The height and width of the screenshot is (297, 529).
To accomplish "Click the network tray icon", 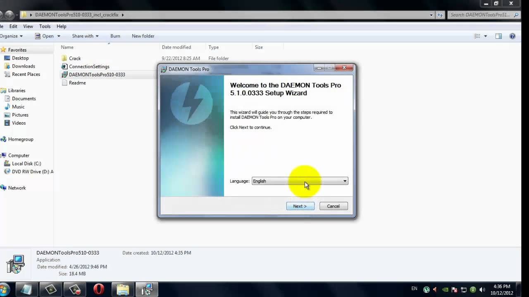I will (x=464, y=290).
